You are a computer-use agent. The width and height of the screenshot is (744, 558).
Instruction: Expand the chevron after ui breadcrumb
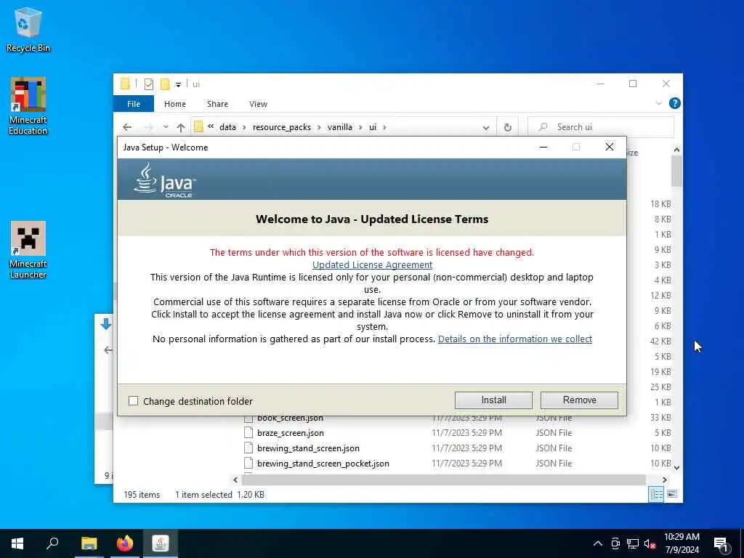(384, 127)
